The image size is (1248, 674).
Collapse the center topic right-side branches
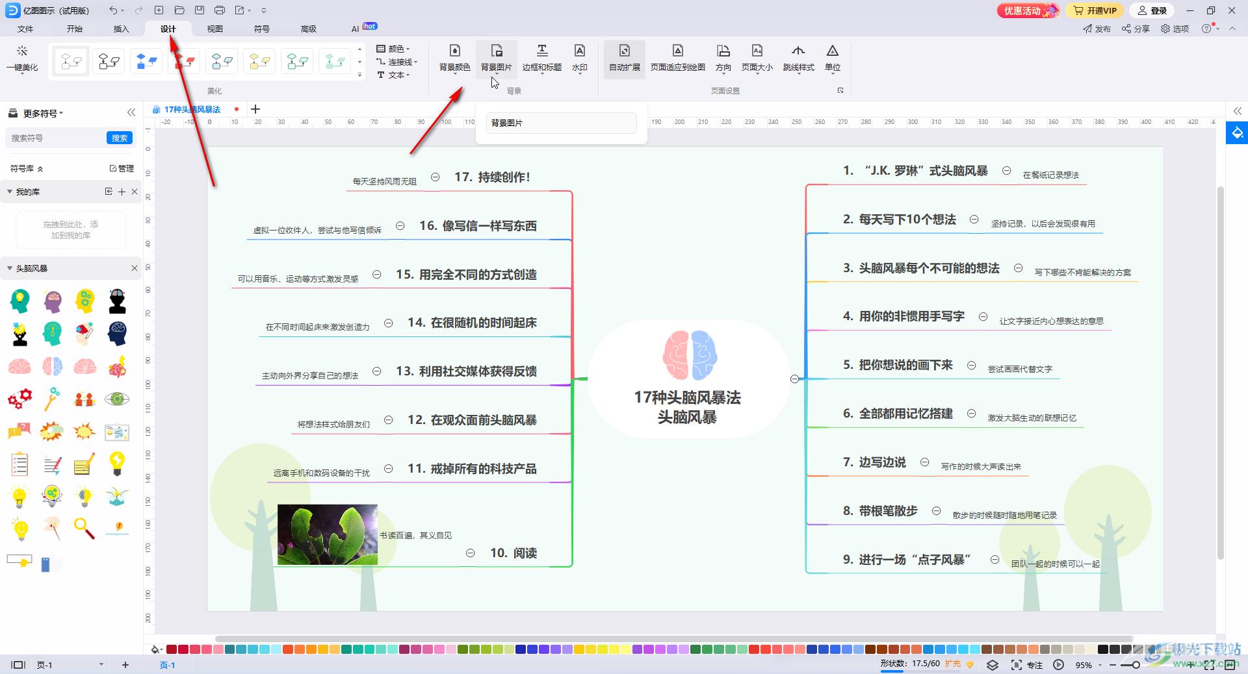(x=794, y=379)
